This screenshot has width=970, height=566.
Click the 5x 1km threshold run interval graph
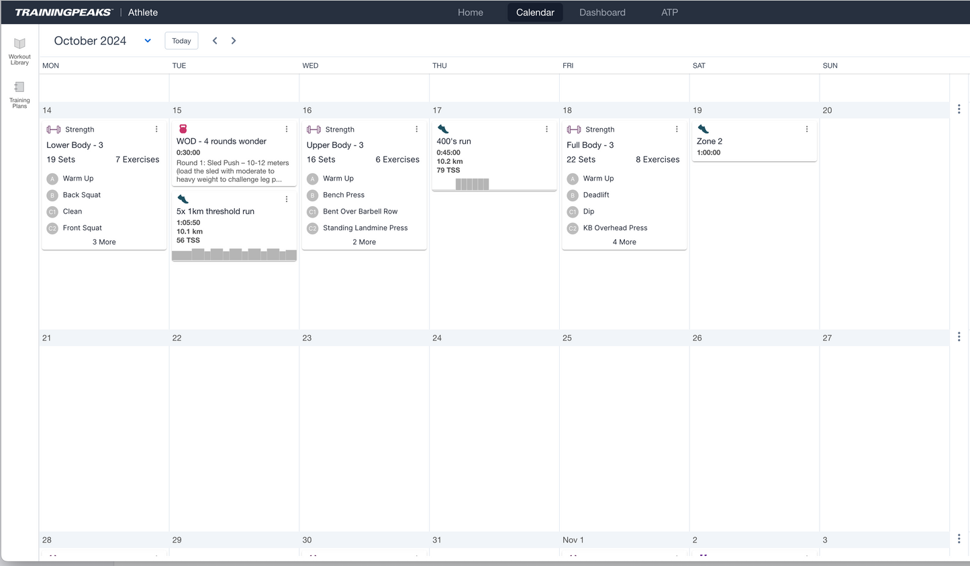tap(234, 254)
